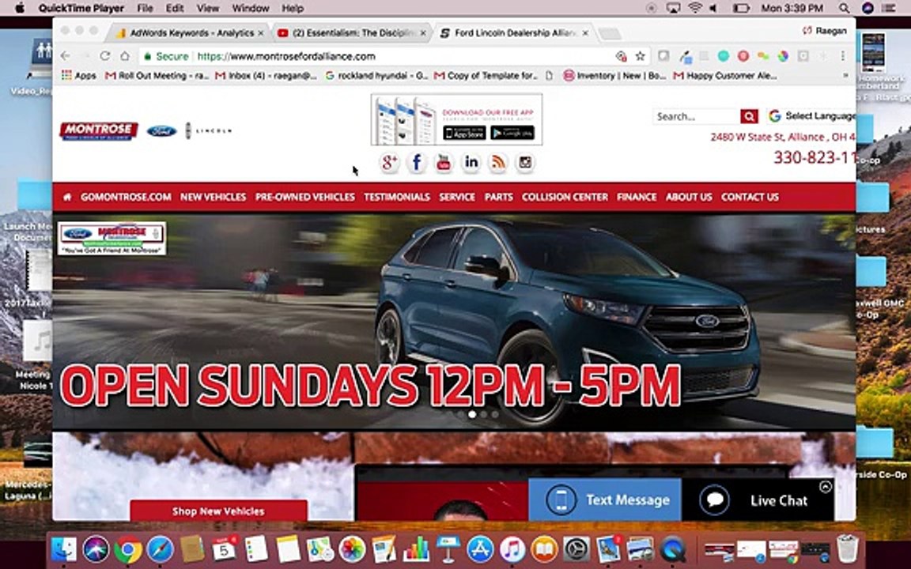Viewport: 911px width, 569px height.
Task: Open the RSS feed icon
Action: pyautogui.click(x=498, y=163)
